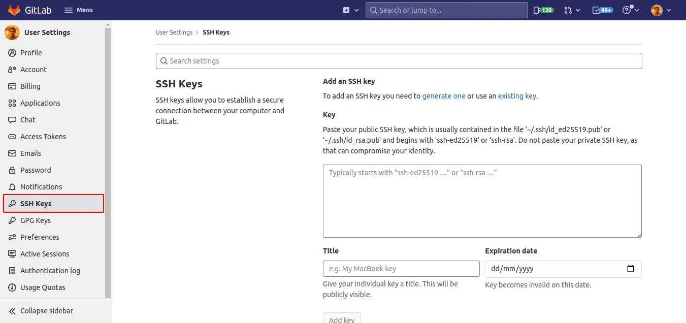Click the User Settings breadcrumb link

point(174,33)
